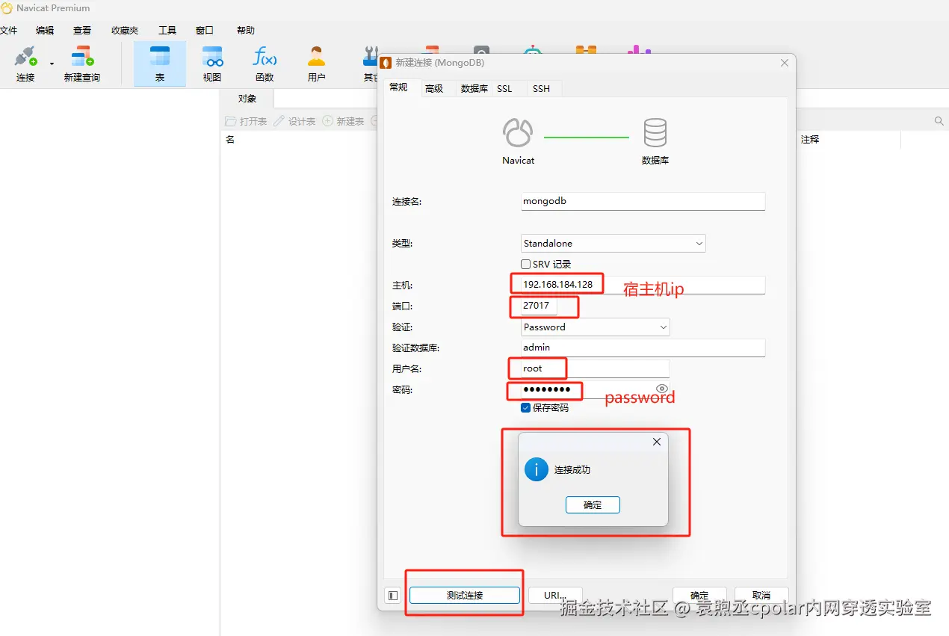Image resolution: width=949 pixels, height=636 pixels.
Task: Open the 窗口 menu
Action: (x=205, y=31)
